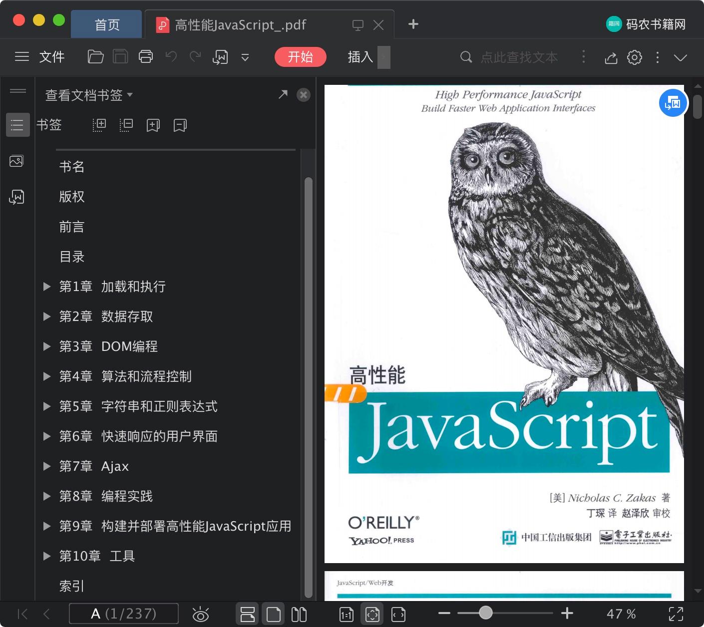Expand 第8章 编程实践 arrow
This screenshot has height=627, width=704.
[47, 496]
